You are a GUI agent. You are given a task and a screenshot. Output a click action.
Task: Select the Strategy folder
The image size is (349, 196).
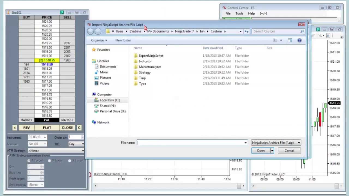(x=145, y=72)
